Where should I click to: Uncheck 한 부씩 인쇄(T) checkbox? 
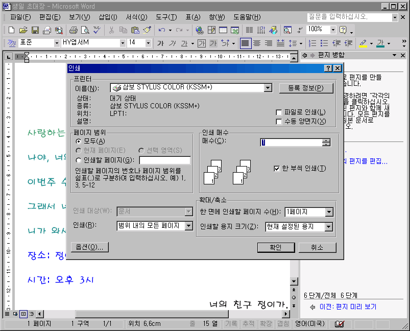(277, 169)
